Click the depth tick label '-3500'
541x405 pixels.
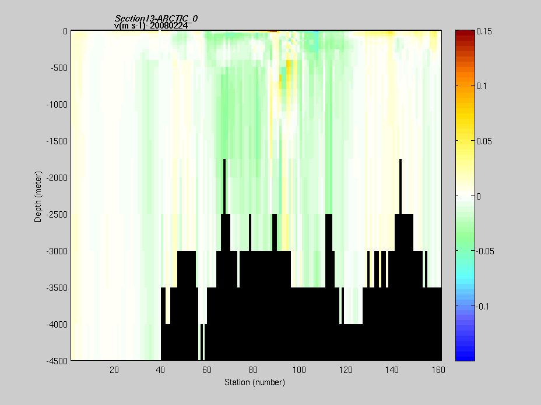coord(57,288)
